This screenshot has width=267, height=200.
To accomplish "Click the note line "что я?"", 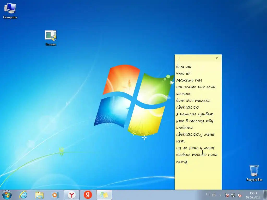I will tap(183, 73).
